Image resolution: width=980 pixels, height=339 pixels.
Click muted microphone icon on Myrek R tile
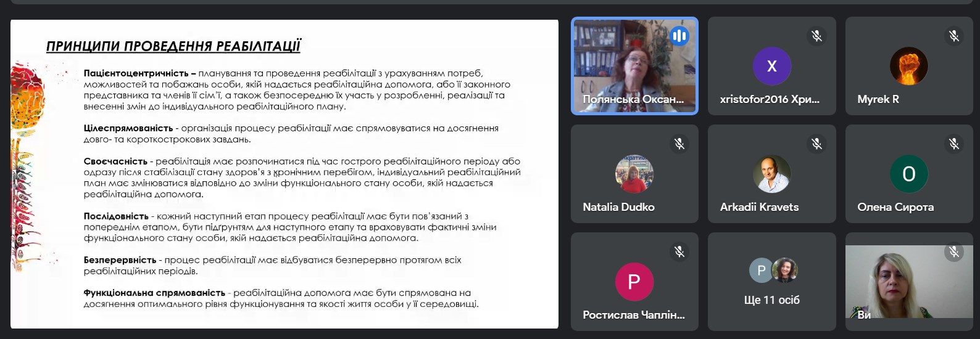953,36
